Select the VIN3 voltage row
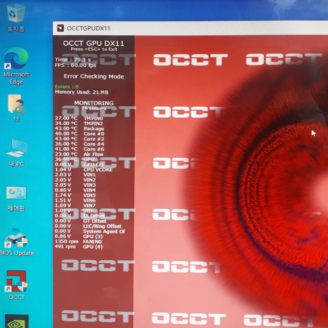328x328 pixels. (75, 185)
